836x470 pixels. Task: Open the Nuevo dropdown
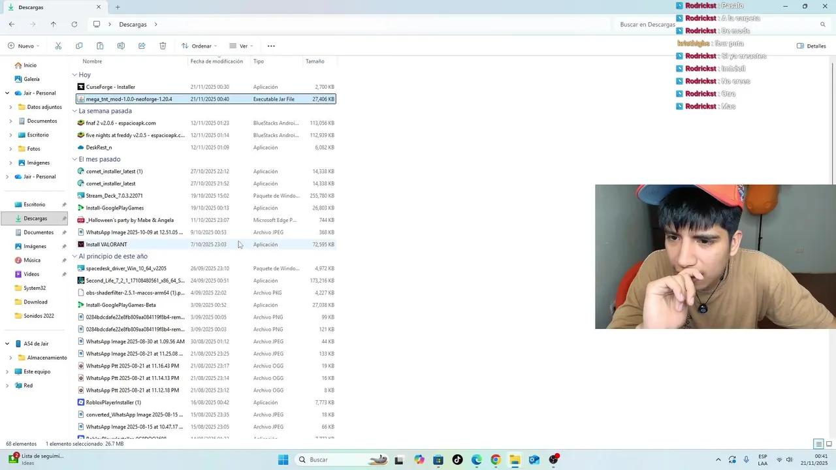pyautogui.click(x=24, y=46)
